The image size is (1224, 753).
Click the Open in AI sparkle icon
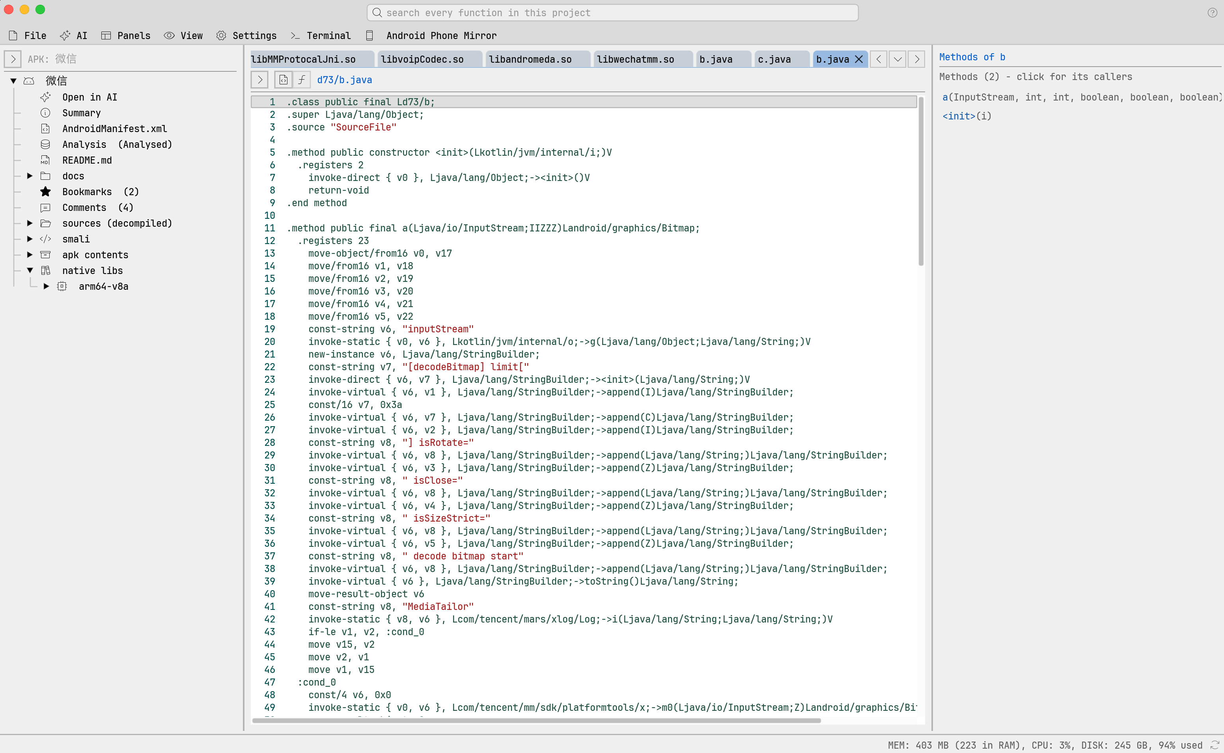(x=45, y=97)
